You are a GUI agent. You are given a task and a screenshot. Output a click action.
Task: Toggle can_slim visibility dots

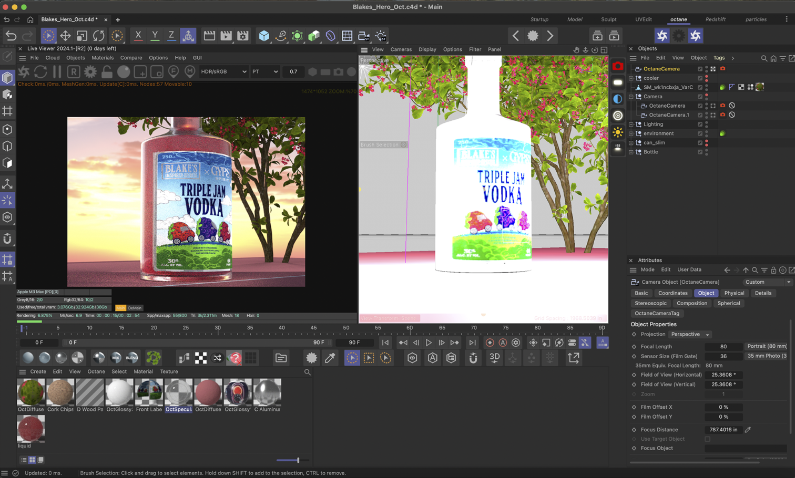pos(707,143)
